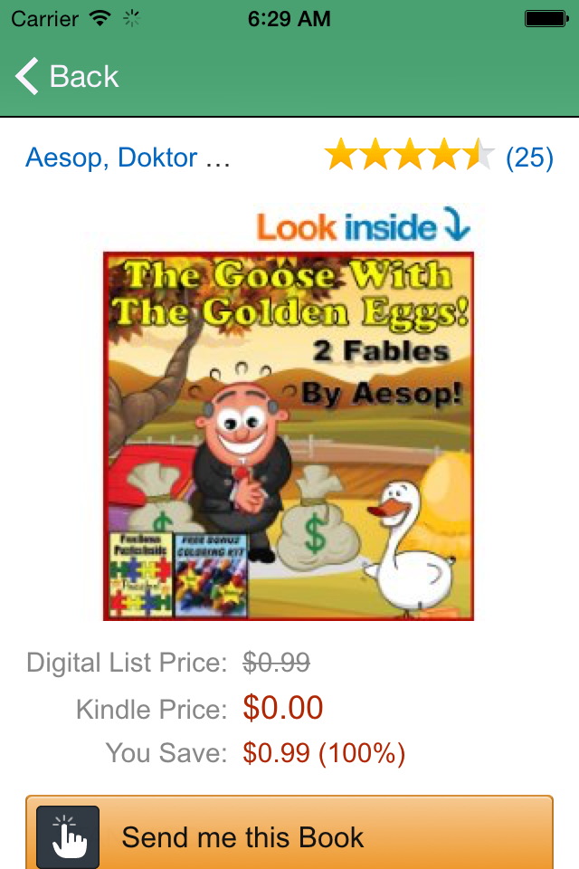This screenshot has width=579, height=869.
Task: Tap the coloring kit thumbnail on cover
Action: pyautogui.click(x=211, y=574)
